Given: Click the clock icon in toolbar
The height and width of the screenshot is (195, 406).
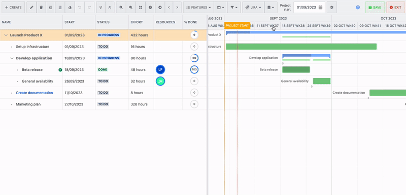Looking at the screenshot, I should [x=150, y=8].
